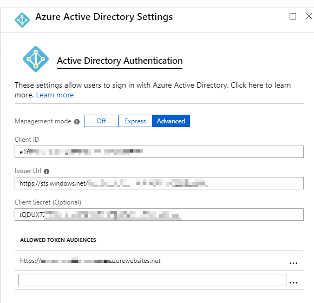The image size is (314, 303).
Task: Click the Issuer Url label
Action: point(28,171)
